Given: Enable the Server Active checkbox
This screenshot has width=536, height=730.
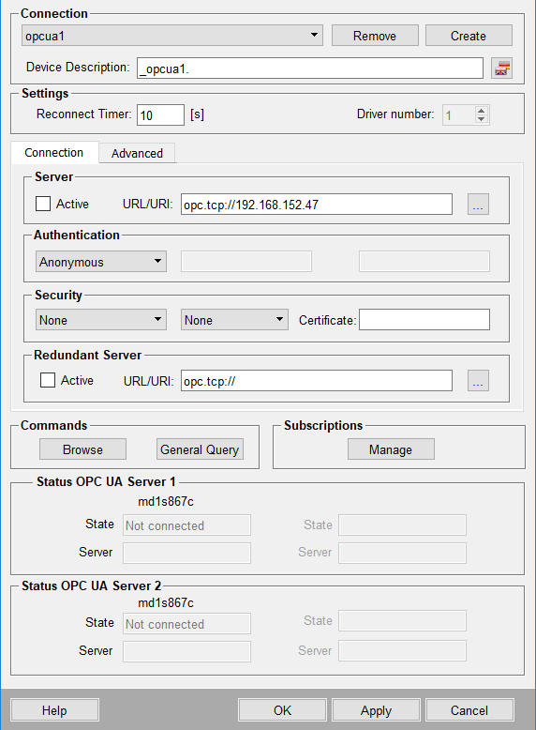Looking at the screenshot, I should [43, 204].
